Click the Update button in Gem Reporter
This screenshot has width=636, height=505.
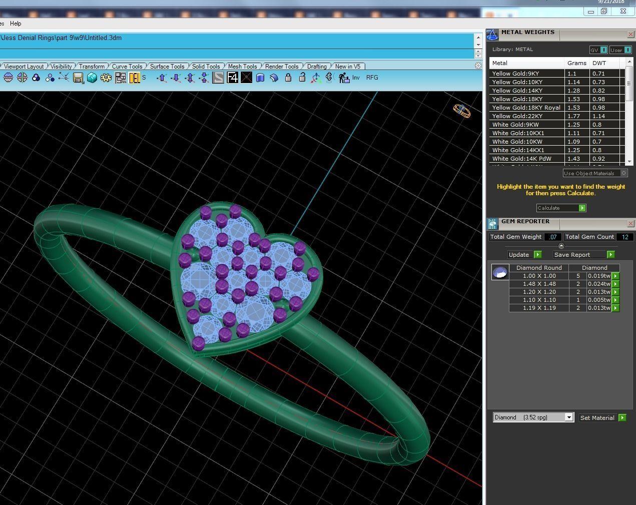(524, 255)
